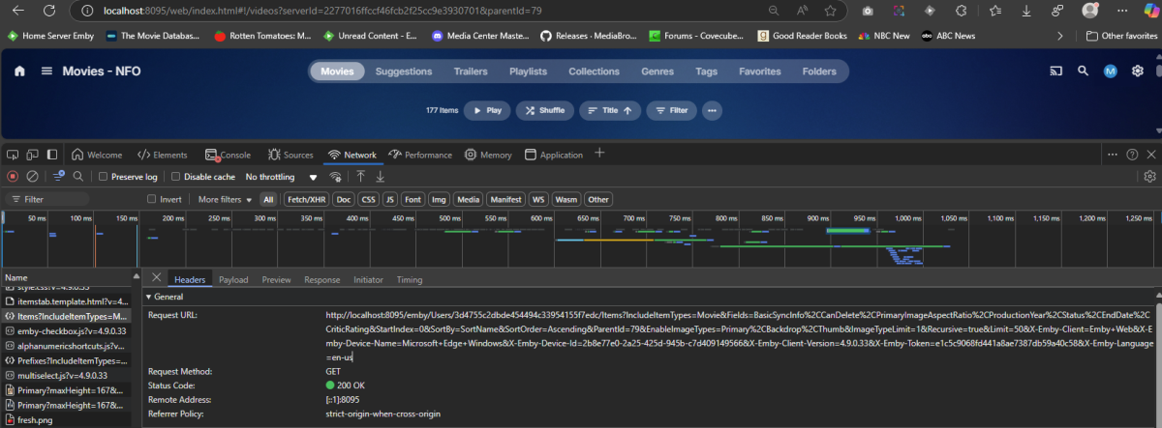Screen dimensions: 1162x428
Task: Stop recording network log
Action: click(x=13, y=177)
